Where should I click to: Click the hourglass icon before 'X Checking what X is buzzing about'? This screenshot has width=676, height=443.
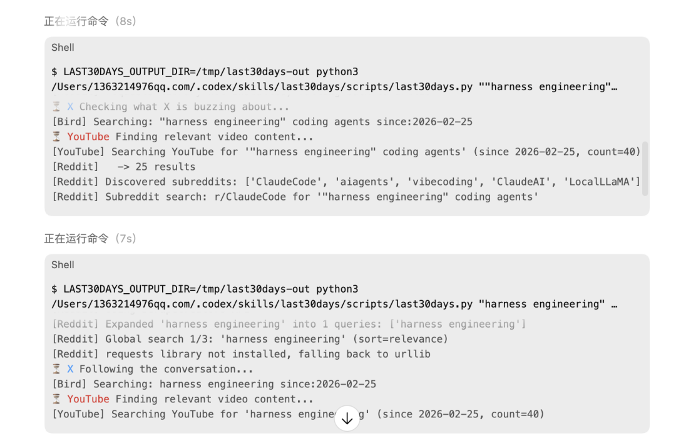click(x=55, y=107)
